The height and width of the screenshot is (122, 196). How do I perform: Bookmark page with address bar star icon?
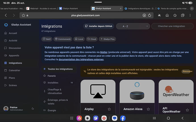pos(23,15)
